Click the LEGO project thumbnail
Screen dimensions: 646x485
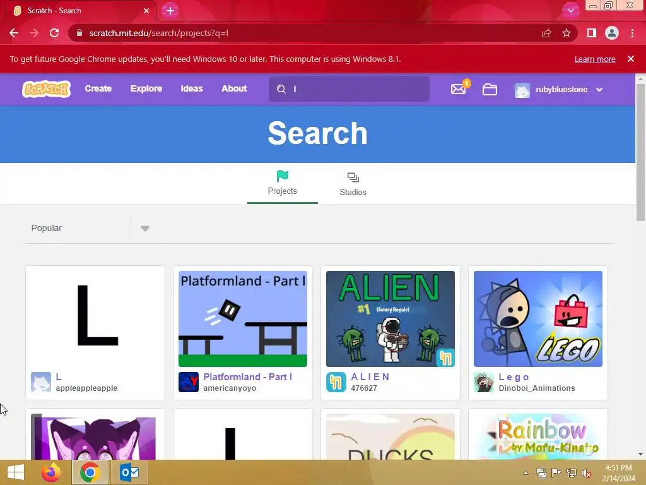(x=538, y=319)
